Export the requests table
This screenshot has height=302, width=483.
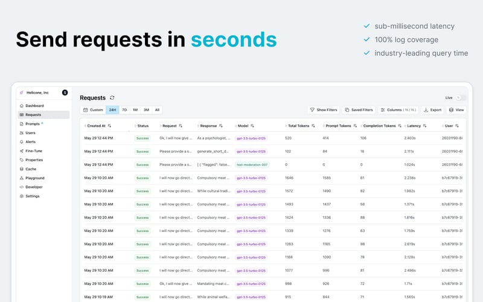tap(432, 110)
